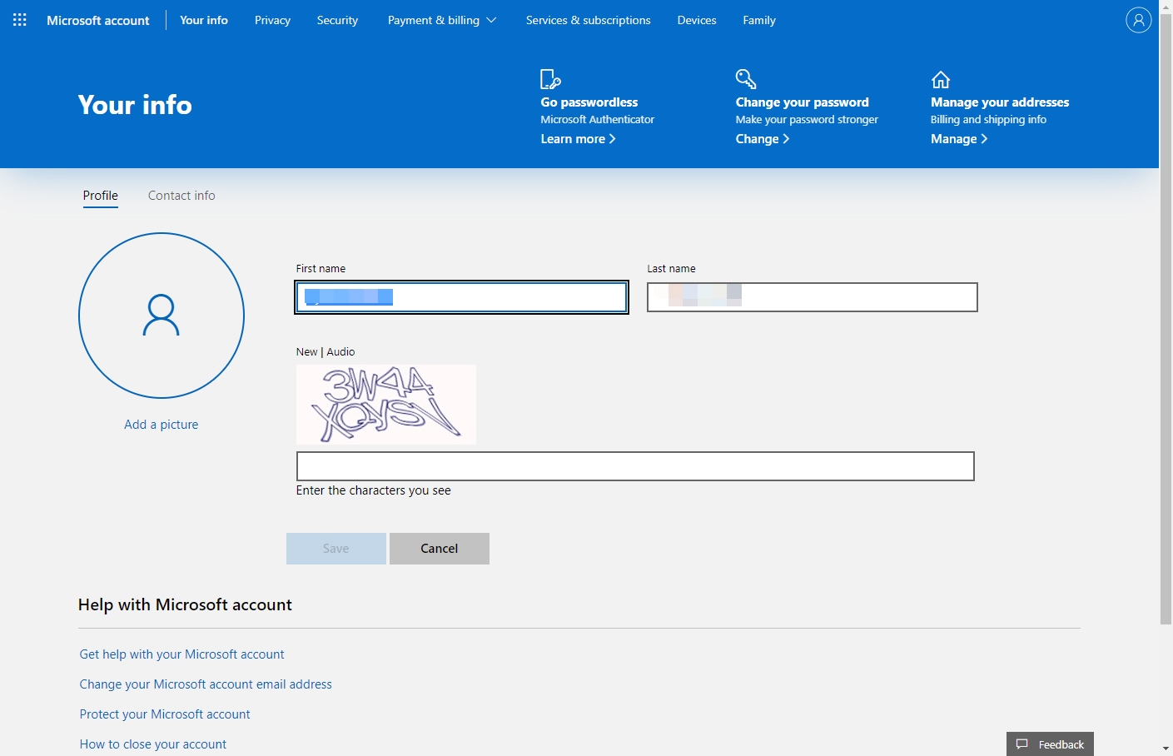Click the Save button
1173x756 pixels.
(336, 549)
